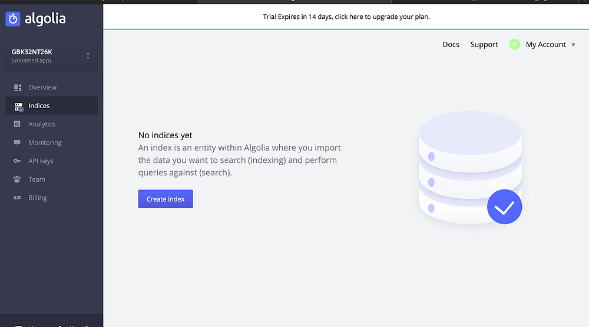Click the Team people icon
The width and height of the screenshot is (589, 327).
click(17, 179)
